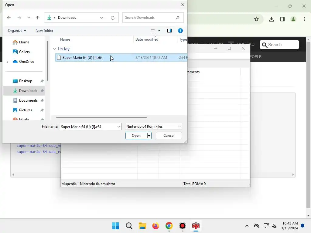Launch Firefox from taskbar
The width and height of the screenshot is (311, 233).
tap(156, 226)
